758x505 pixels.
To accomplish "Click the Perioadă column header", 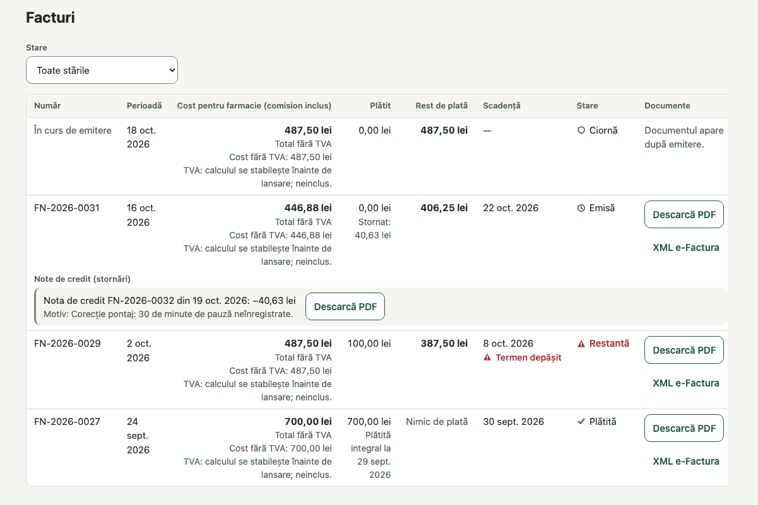I will (x=145, y=106).
